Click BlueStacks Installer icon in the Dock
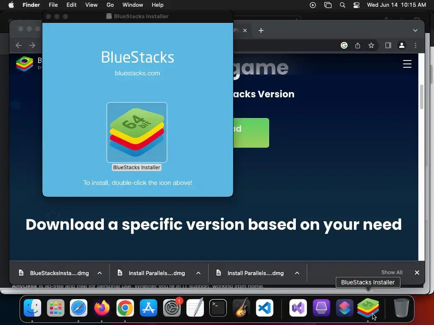434x325 pixels. [368, 308]
